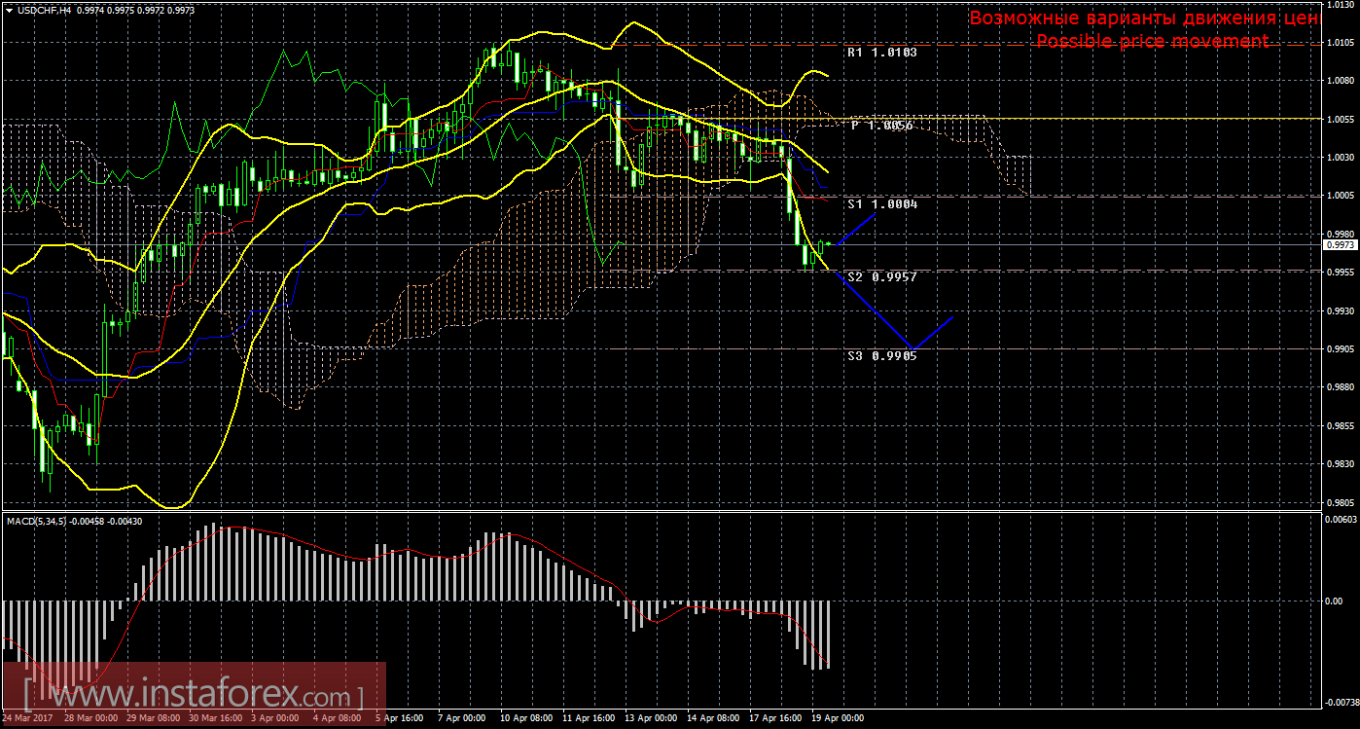Select the 19 Apr 00:00 time label

[x=837, y=718]
